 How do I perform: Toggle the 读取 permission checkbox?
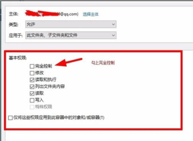tap(32, 94)
